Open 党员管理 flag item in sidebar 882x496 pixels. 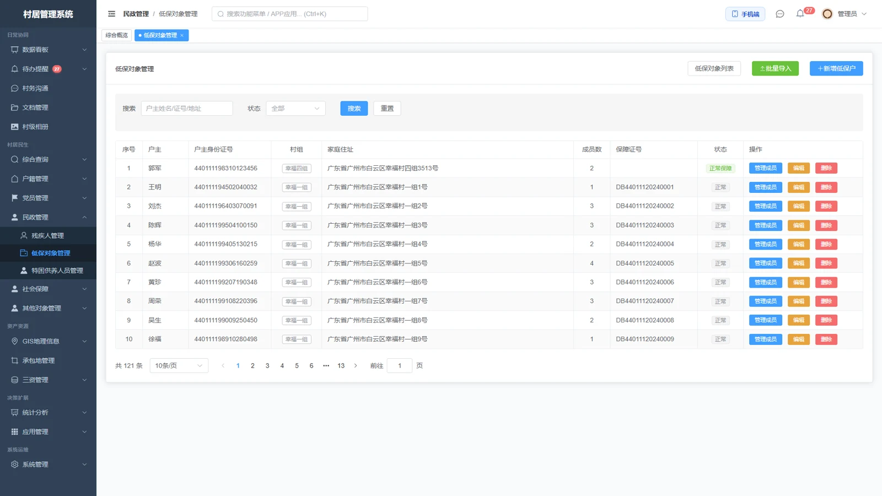[x=48, y=198]
